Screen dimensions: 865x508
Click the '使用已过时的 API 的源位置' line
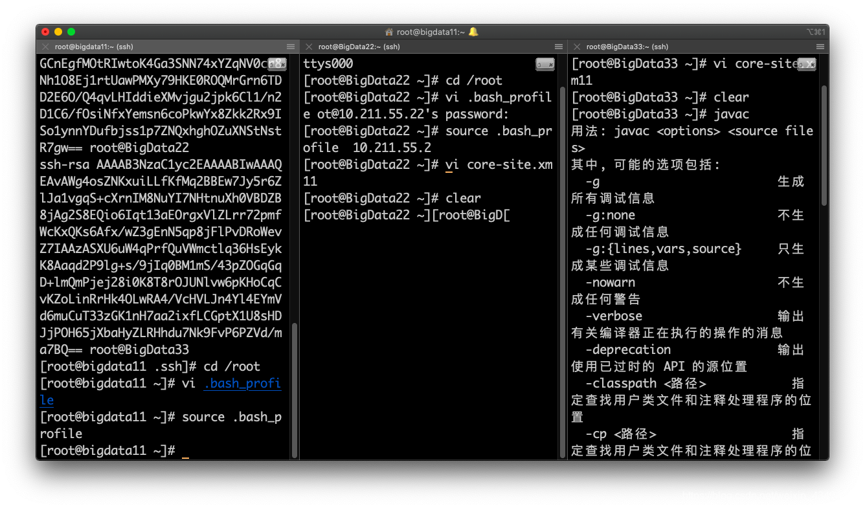click(659, 367)
